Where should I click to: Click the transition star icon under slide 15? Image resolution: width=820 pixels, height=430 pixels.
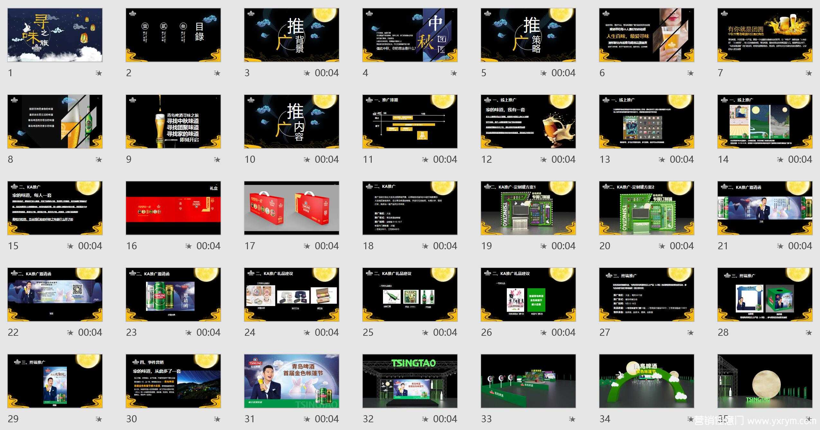[70, 246]
